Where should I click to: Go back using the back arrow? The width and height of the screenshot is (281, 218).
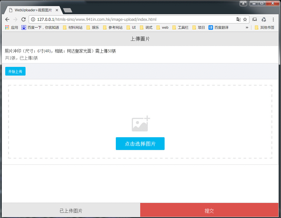7,19
